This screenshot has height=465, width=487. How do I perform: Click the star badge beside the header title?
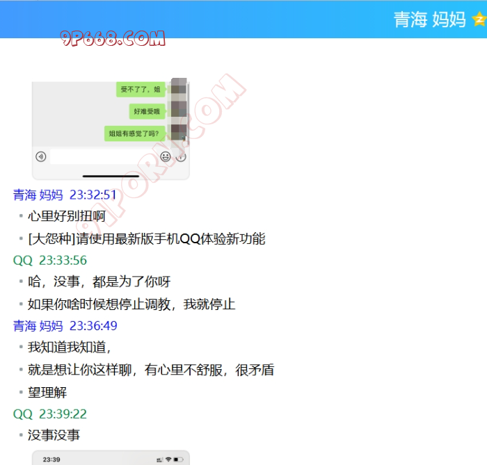(479, 19)
